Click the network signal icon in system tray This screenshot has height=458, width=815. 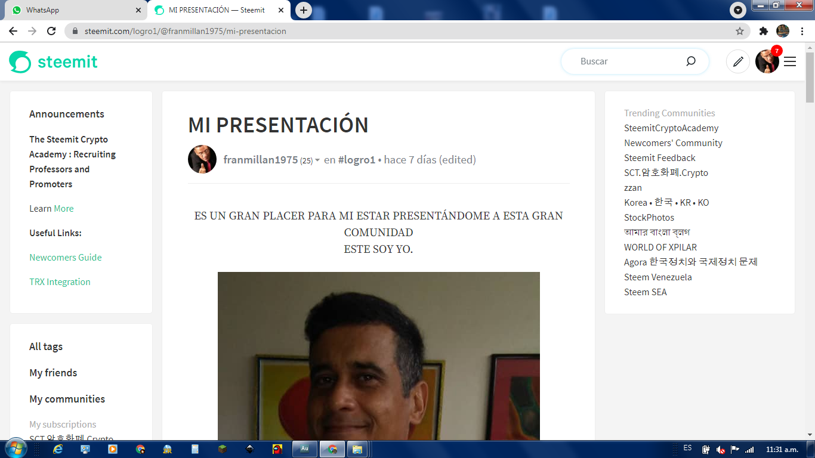(x=749, y=450)
